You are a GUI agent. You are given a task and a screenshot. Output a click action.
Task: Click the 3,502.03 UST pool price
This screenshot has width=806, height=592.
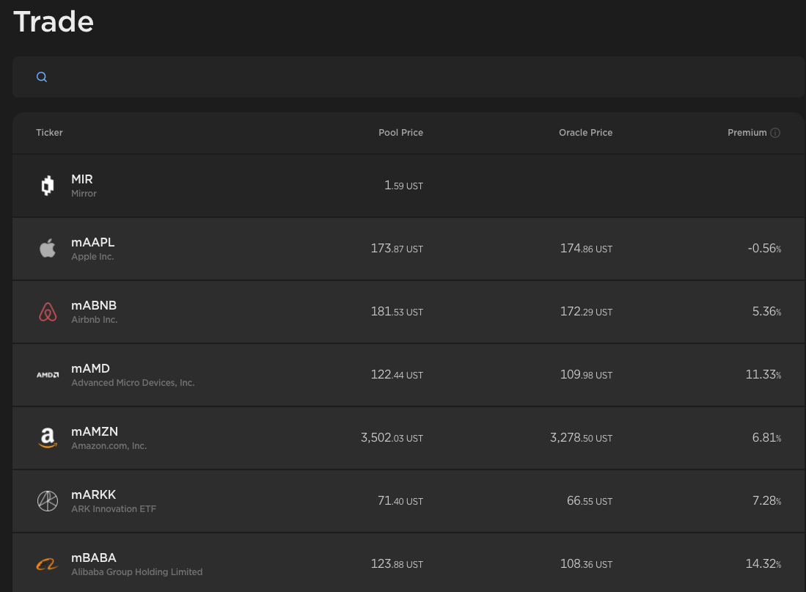coord(392,438)
